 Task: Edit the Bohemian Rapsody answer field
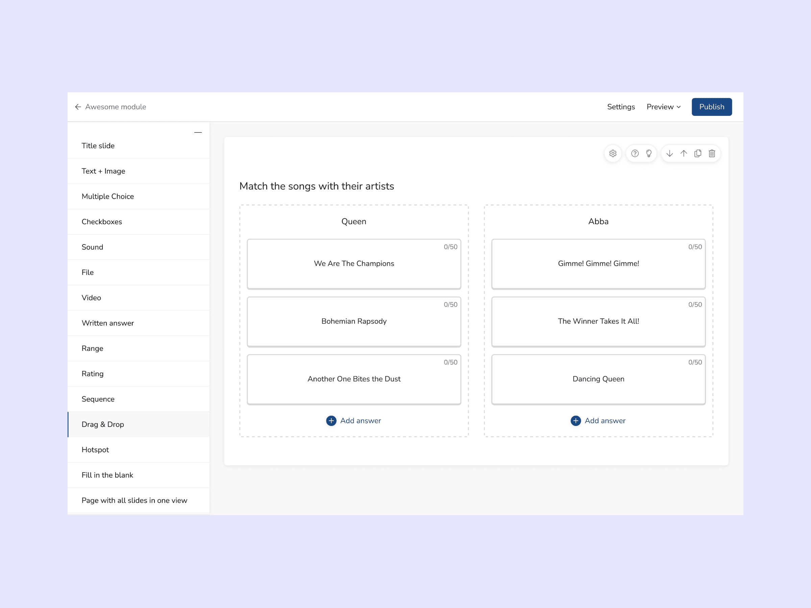tap(354, 322)
